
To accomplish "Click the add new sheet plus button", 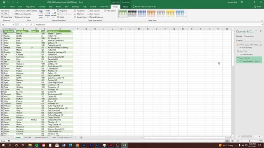I will (x=81, y=138).
